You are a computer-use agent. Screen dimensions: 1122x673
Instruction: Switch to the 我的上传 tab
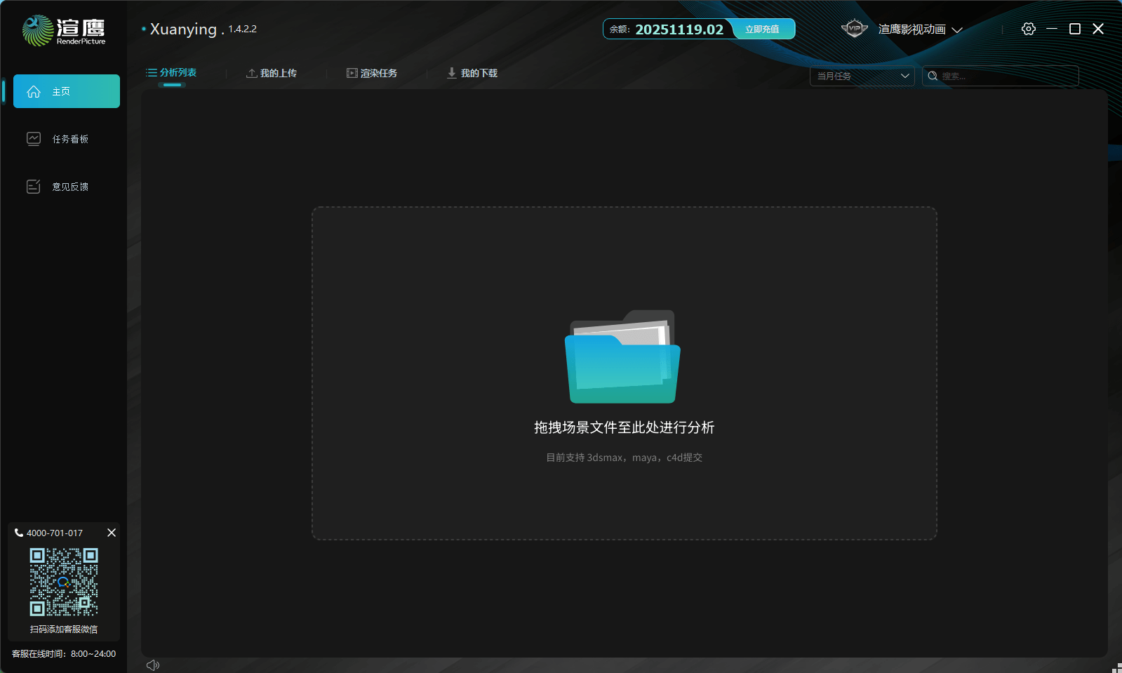pos(272,73)
